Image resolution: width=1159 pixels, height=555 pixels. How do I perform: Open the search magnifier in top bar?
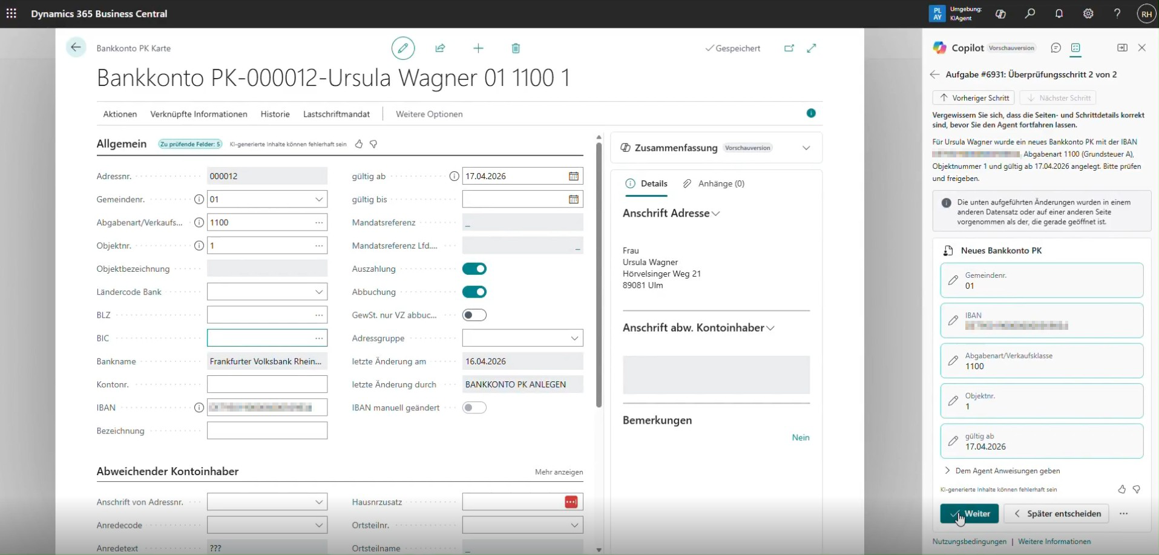coord(1029,14)
